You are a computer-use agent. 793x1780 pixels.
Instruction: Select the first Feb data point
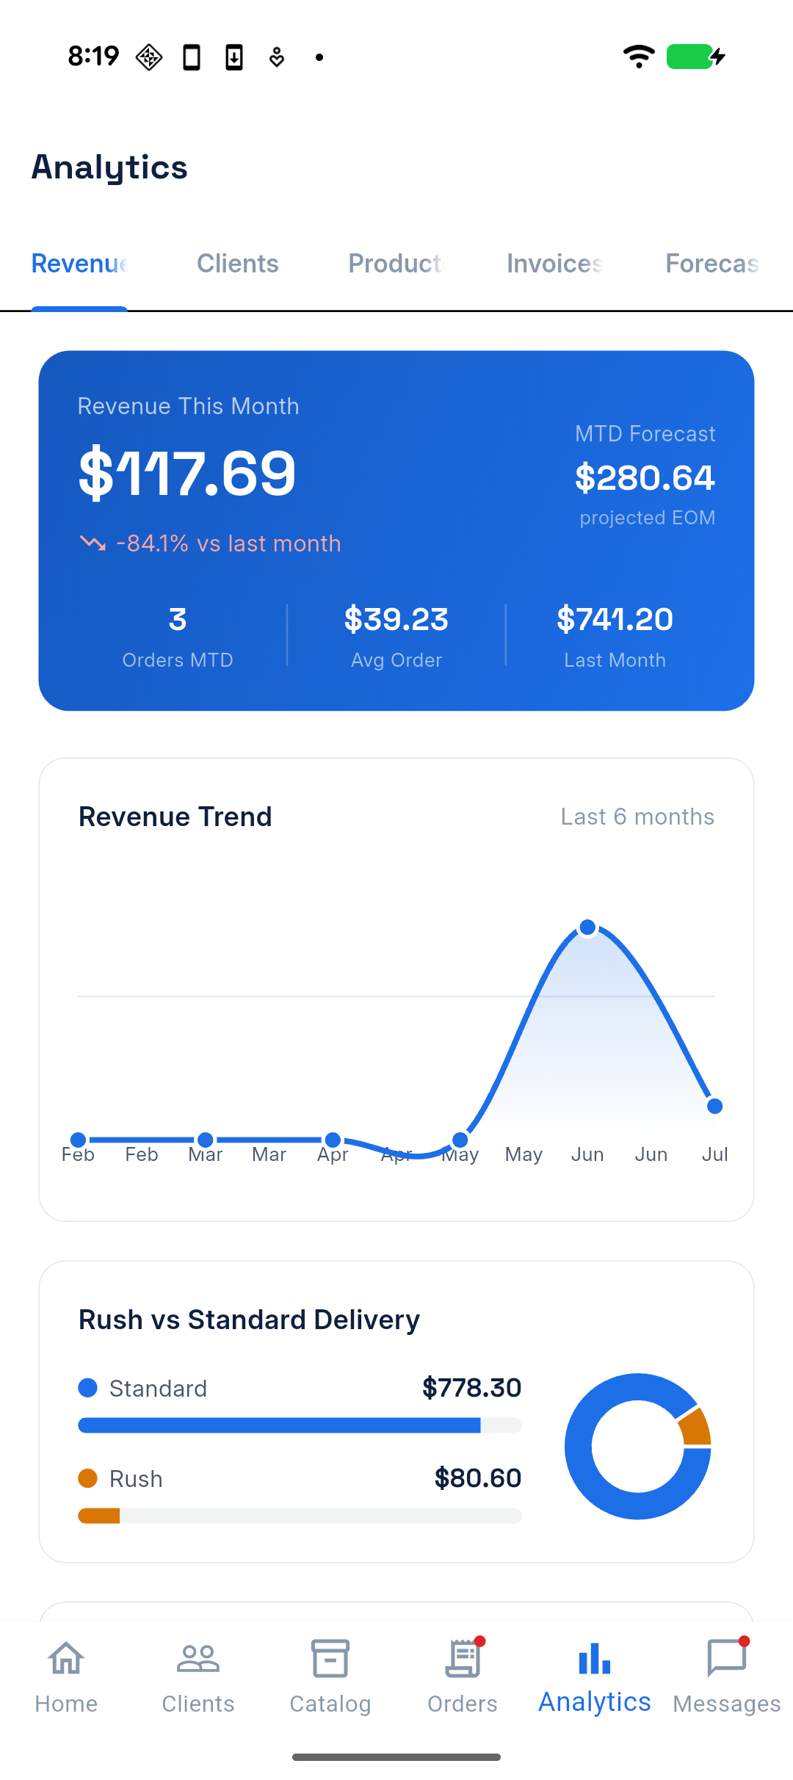coord(78,1140)
